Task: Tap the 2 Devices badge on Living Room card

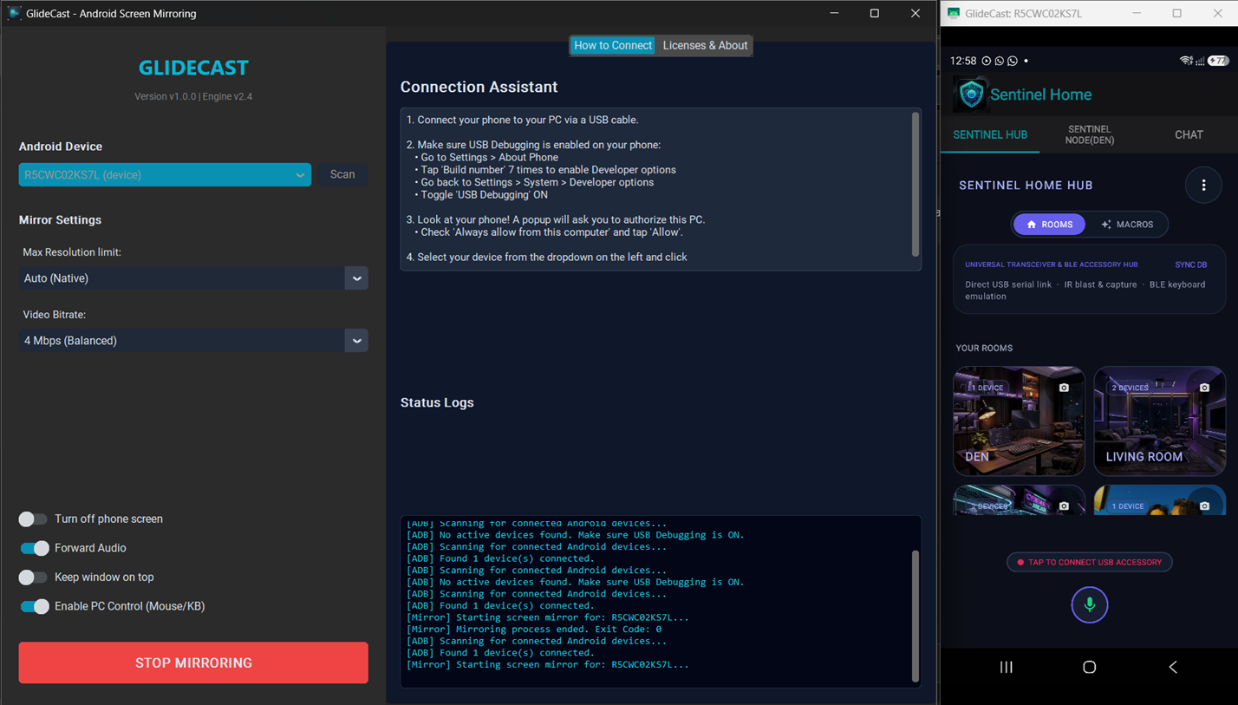Action: coord(1129,388)
